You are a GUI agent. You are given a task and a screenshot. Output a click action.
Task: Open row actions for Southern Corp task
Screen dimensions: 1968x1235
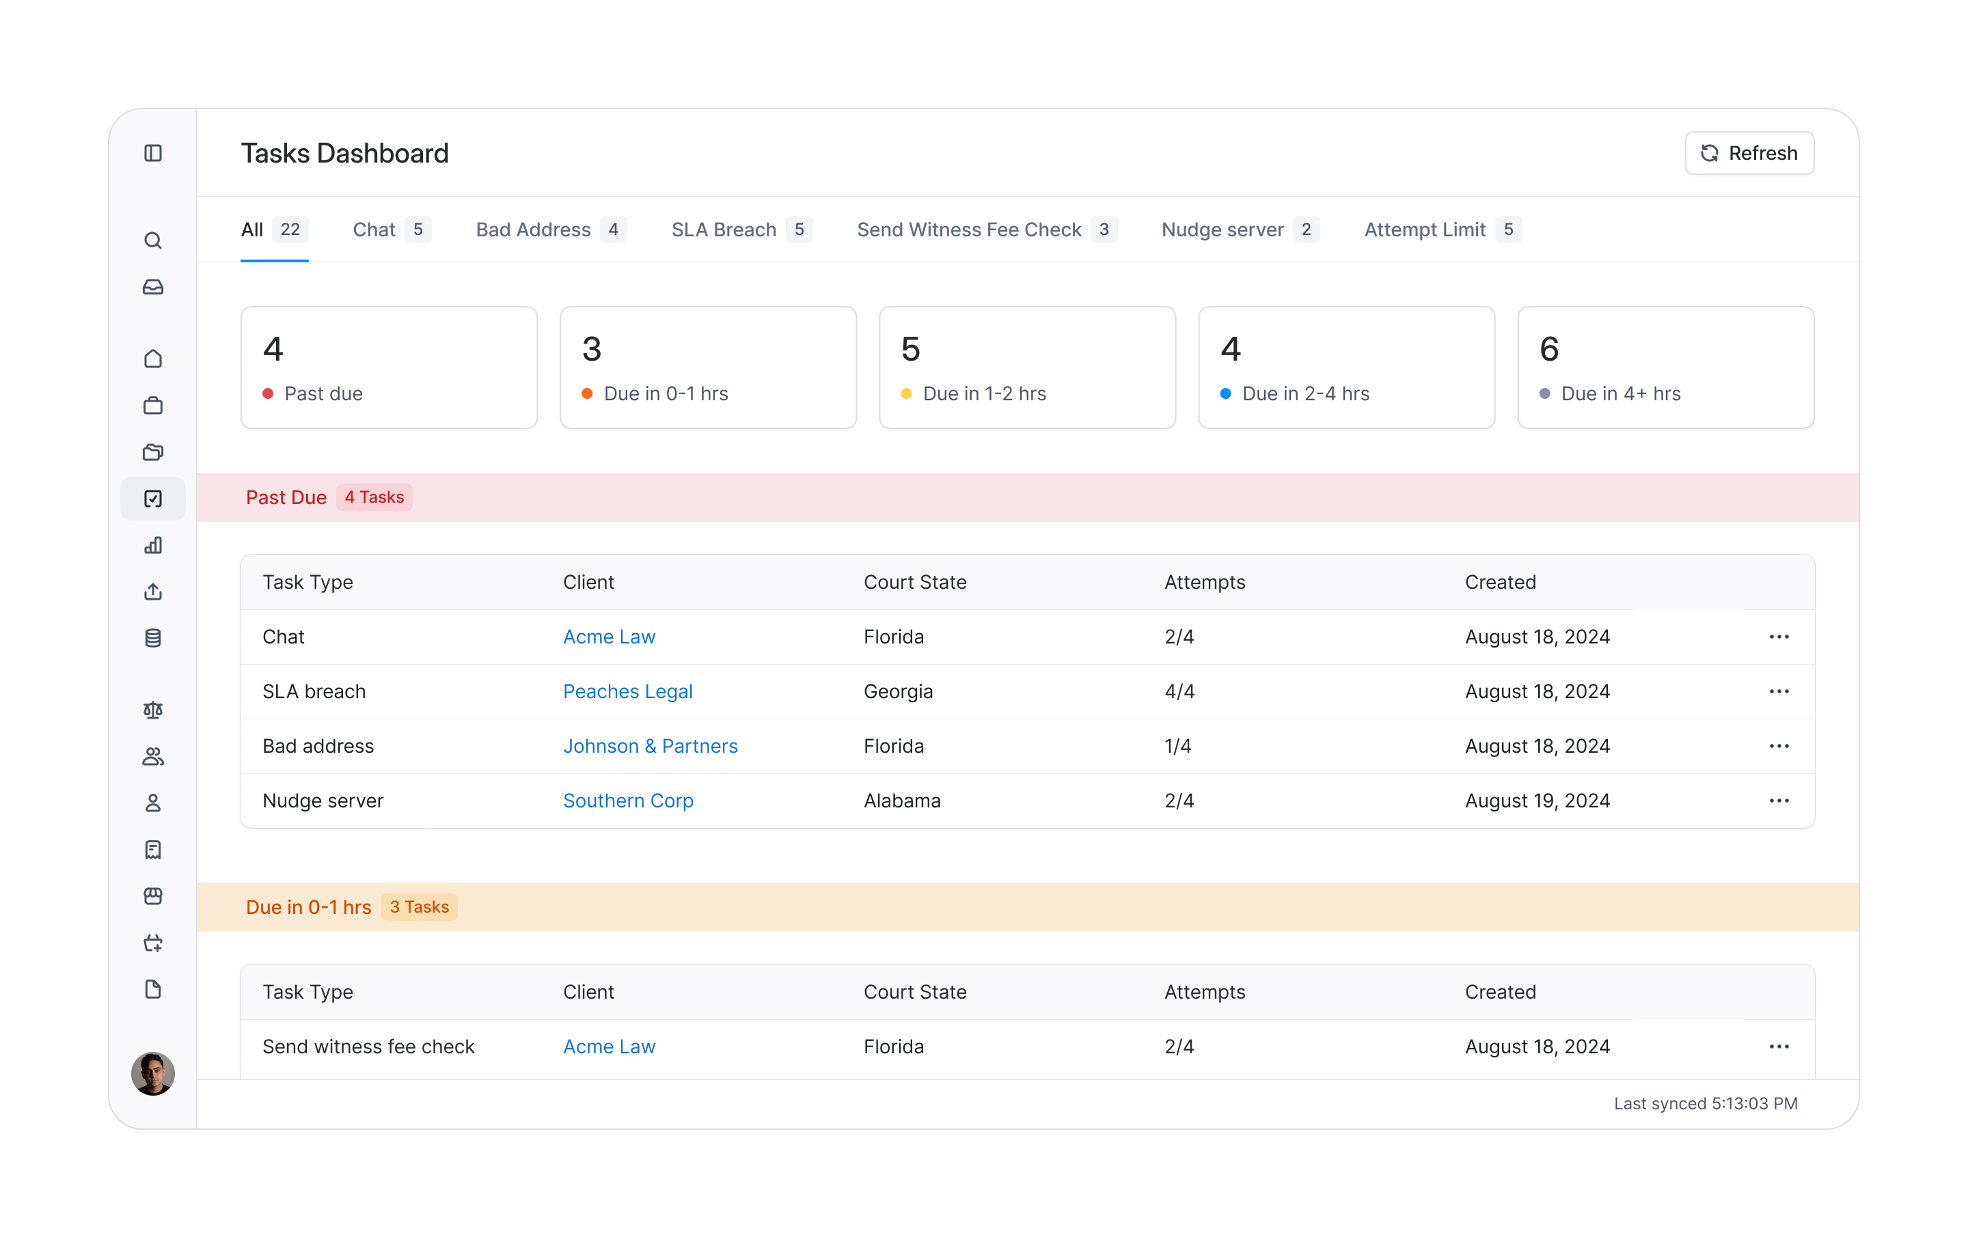(1780, 801)
